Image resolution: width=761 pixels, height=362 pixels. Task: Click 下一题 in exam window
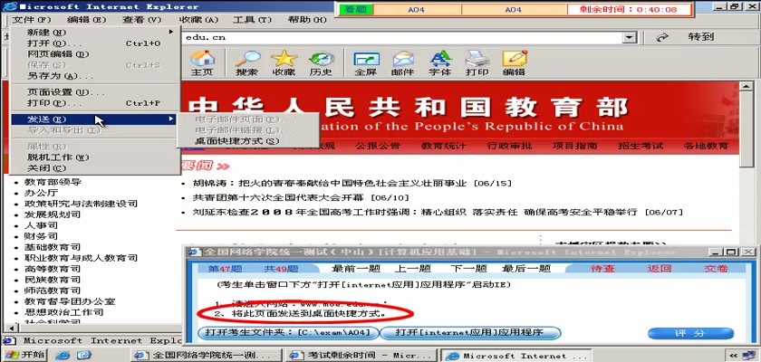point(468,269)
